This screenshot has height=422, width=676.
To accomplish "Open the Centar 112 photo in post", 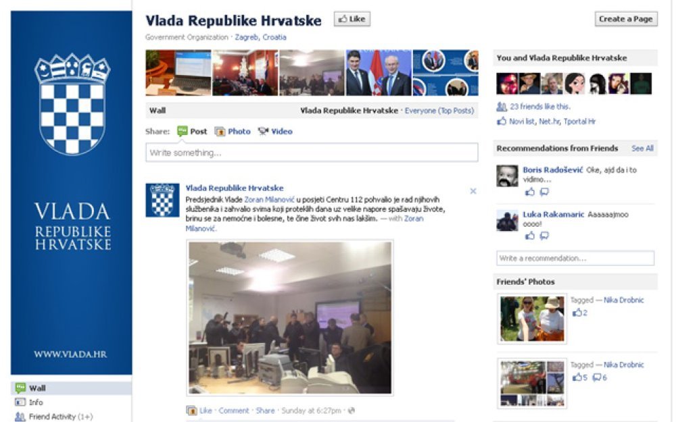I will pos(290,318).
